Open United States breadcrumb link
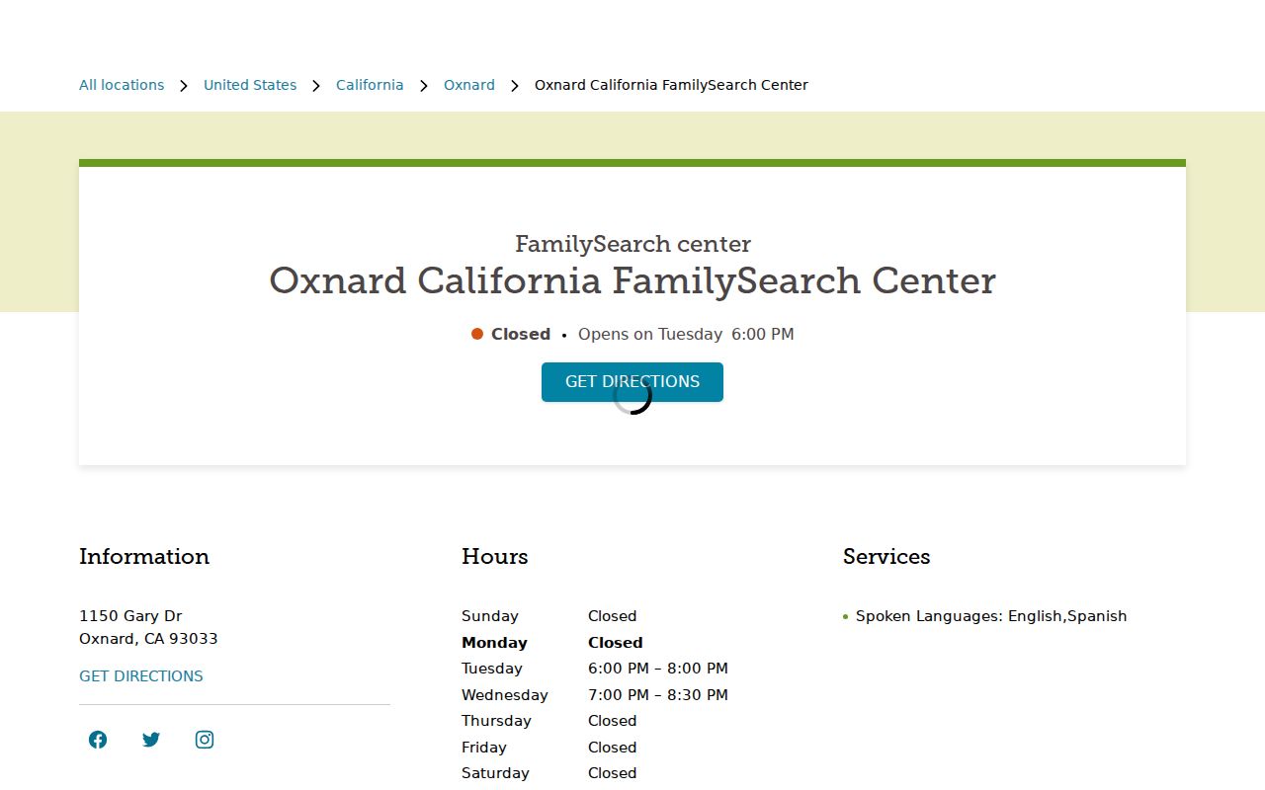The height and width of the screenshot is (790, 1265). pyautogui.click(x=250, y=85)
